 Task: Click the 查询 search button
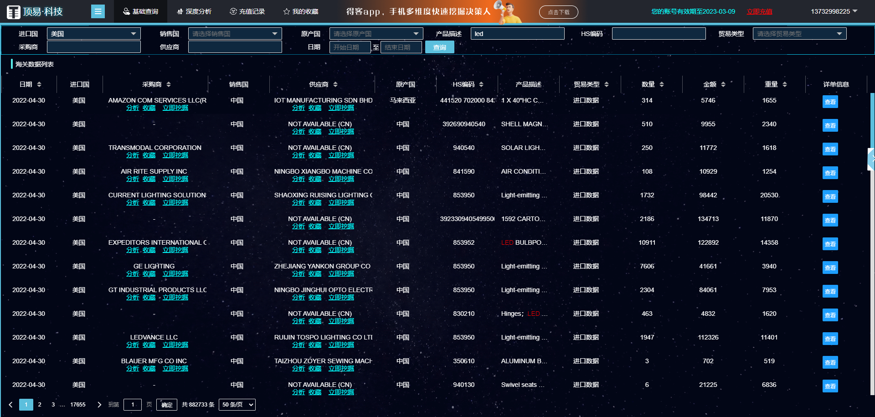(439, 47)
